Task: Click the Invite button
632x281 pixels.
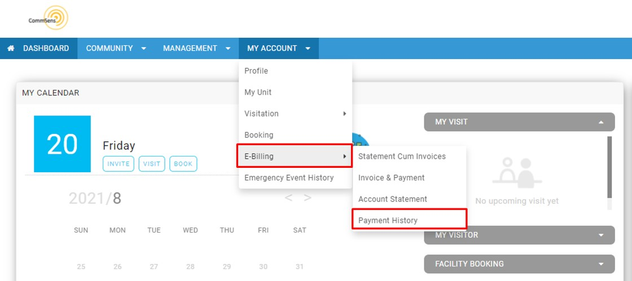Action: pyautogui.click(x=118, y=164)
